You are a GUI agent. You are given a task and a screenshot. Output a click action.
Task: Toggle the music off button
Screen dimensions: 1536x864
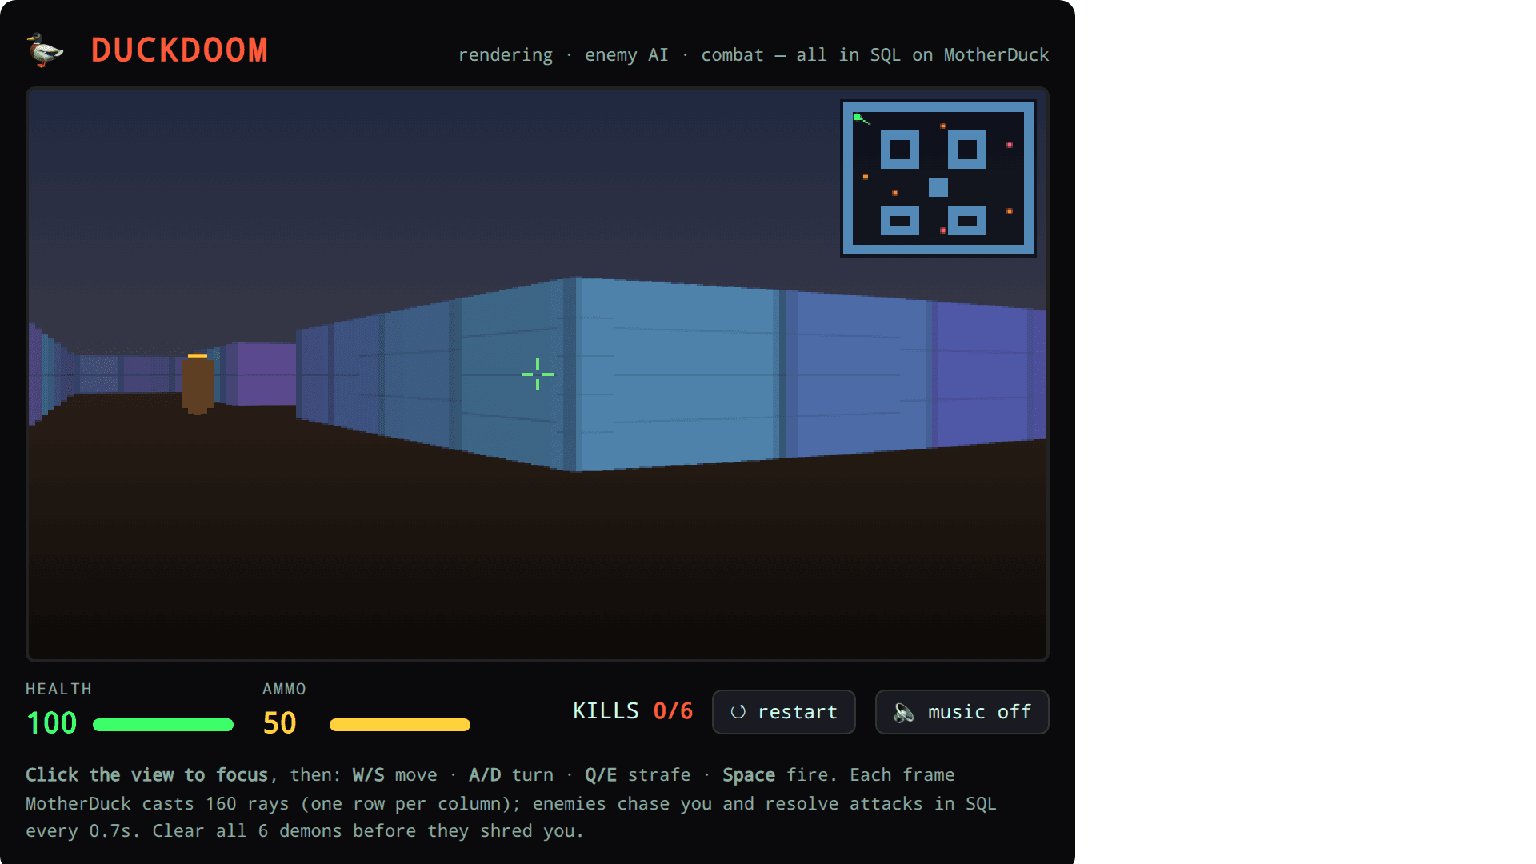pyautogui.click(x=962, y=712)
